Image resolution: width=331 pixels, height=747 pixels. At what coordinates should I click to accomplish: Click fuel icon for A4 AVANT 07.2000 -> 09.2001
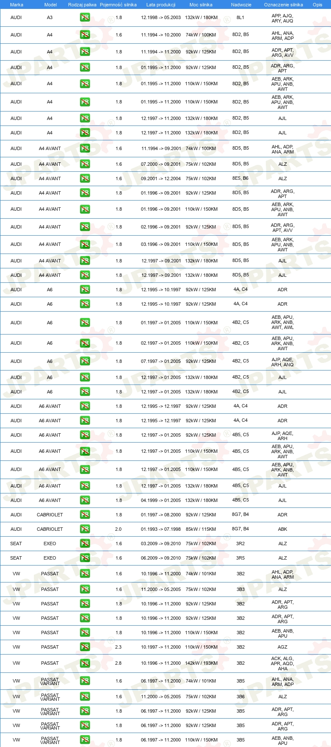pos(85,164)
